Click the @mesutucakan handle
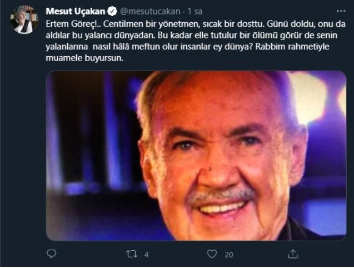This screenshot has height=268, width=354. (x=150, y=11)
